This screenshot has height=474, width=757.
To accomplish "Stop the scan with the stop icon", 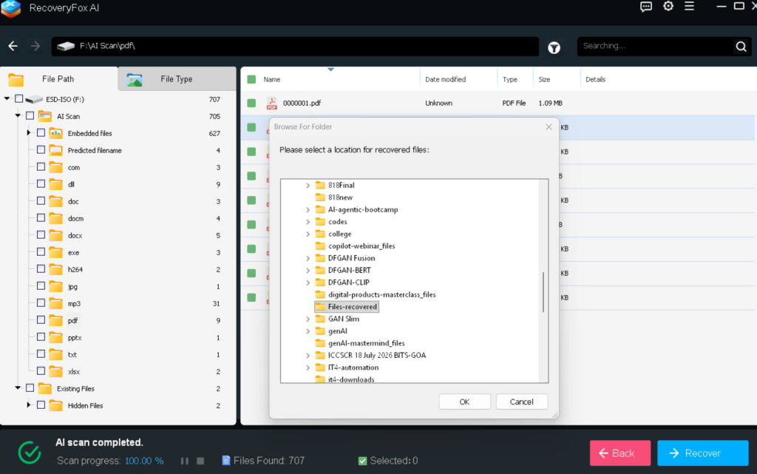I will pyautogui.click(x=200, y=461).
